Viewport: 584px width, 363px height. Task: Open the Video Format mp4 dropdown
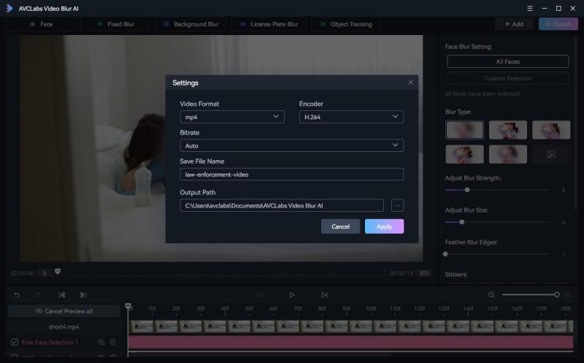click(232, 117)
